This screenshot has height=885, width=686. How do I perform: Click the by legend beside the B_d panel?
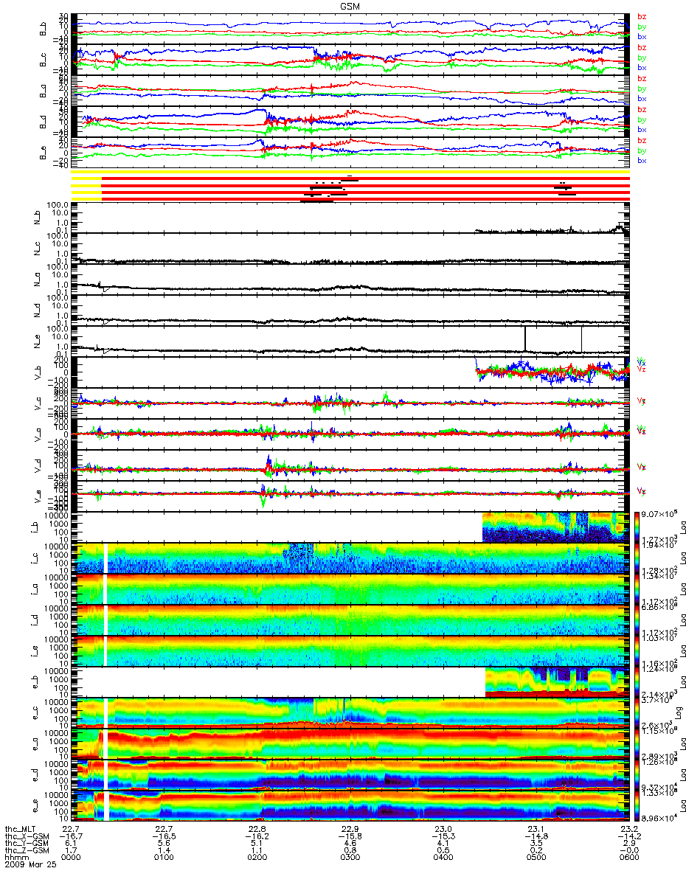coord(642,119)
